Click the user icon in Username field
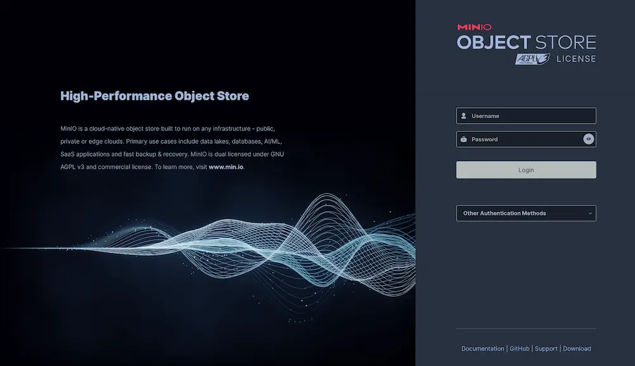This screenshot has width=635, height=366. (464, 116)
